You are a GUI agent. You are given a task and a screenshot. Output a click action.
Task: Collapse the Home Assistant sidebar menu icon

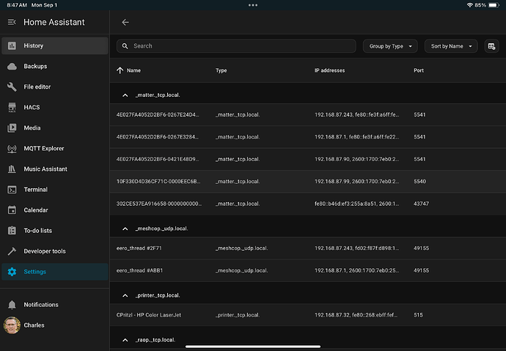[x=12, y=22]
